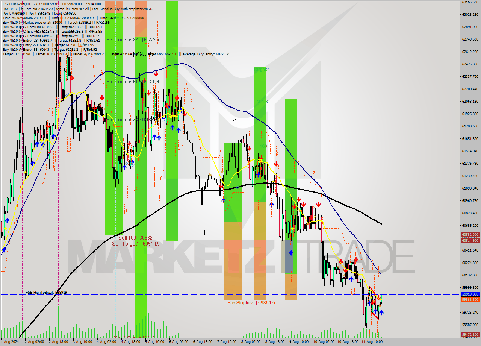This screenshot has height=346, width=481.
Task: Click price axis value 61788.600
Action: click(x=470, y=126)
